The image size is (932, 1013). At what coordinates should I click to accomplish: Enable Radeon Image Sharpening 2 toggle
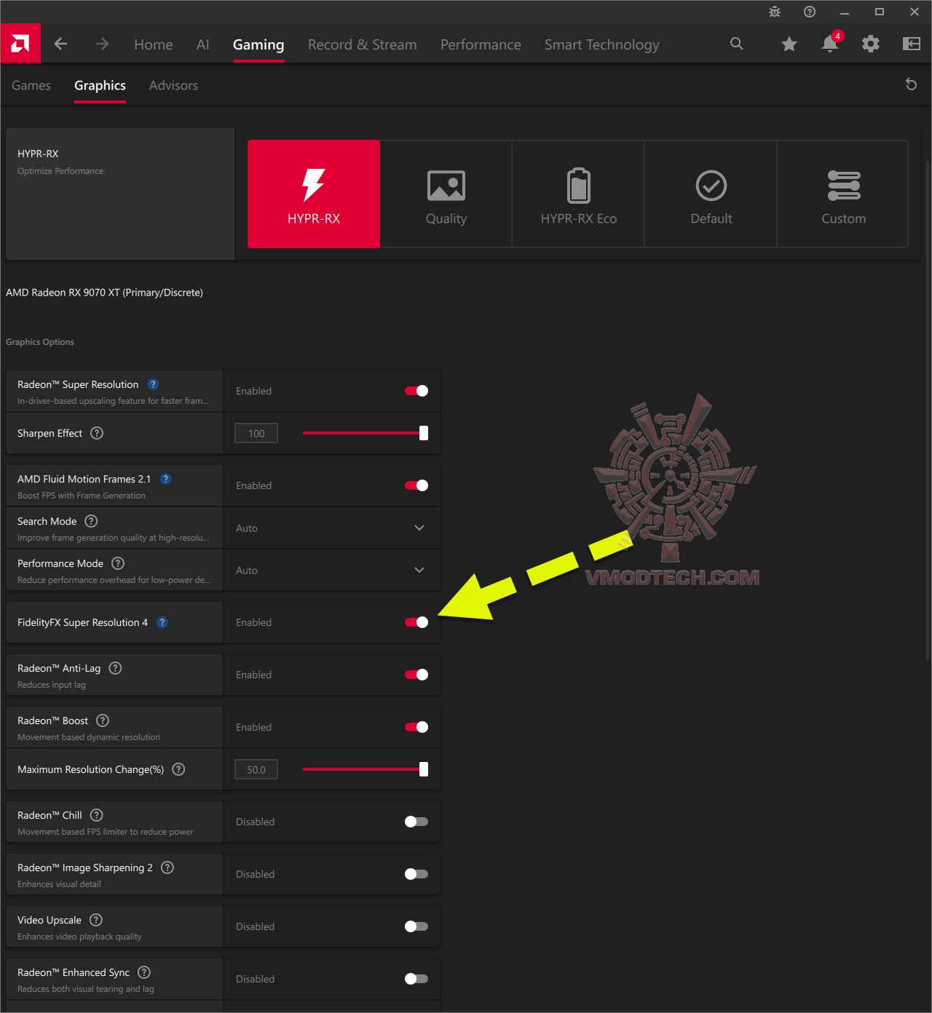416,874
